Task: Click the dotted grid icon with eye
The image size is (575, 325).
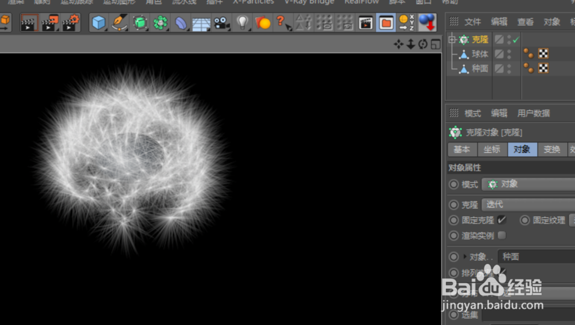Action: (345, 23)
